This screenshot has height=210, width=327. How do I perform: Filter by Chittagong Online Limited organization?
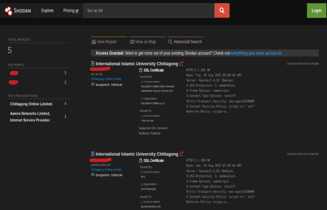pos(31,104)
